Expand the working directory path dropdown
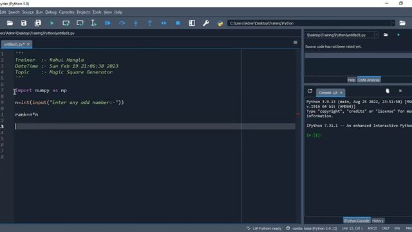Image resolution: width=412 pixels, height=232 pixels. (393, 23)
